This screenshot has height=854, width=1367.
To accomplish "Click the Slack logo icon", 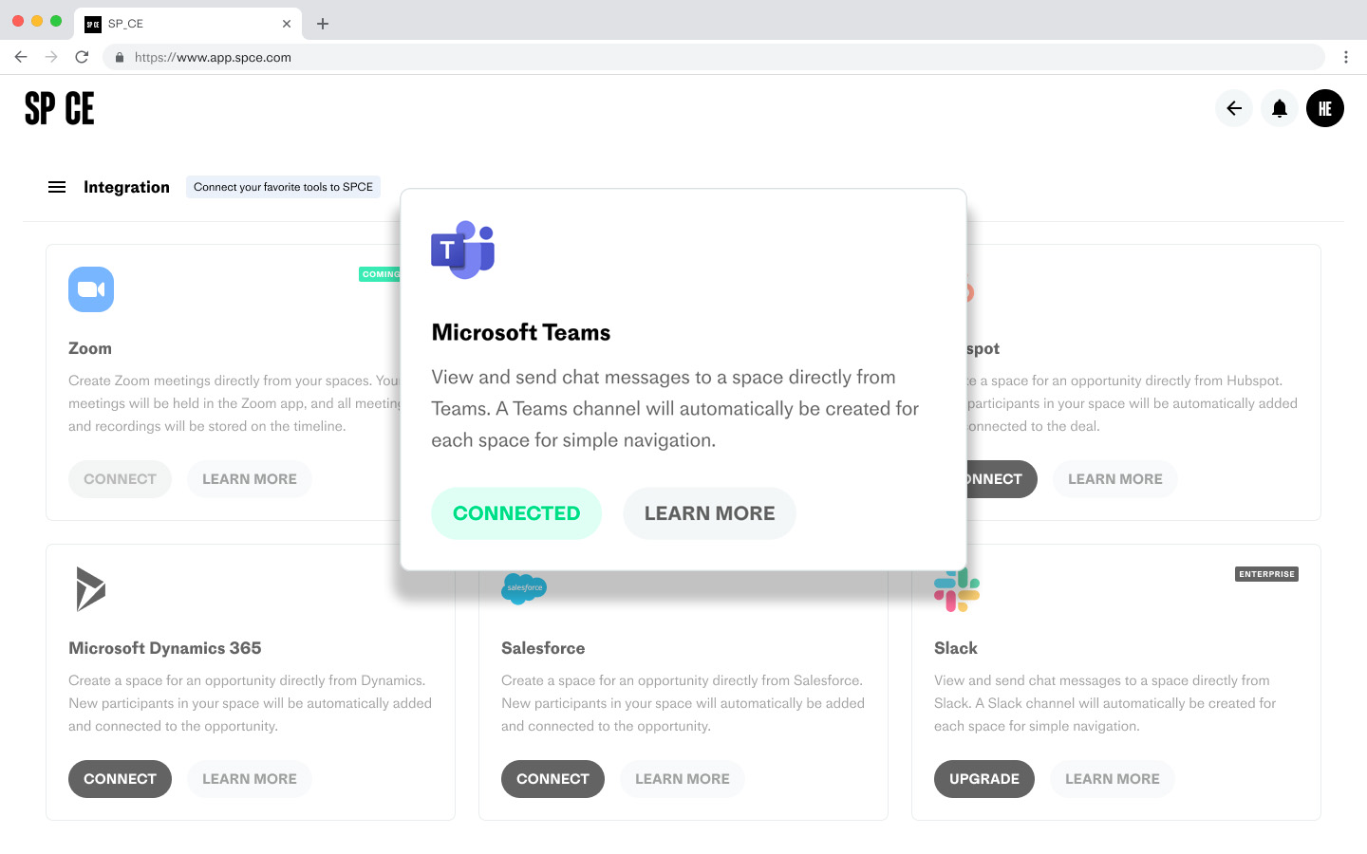I will tap(956, 590).
